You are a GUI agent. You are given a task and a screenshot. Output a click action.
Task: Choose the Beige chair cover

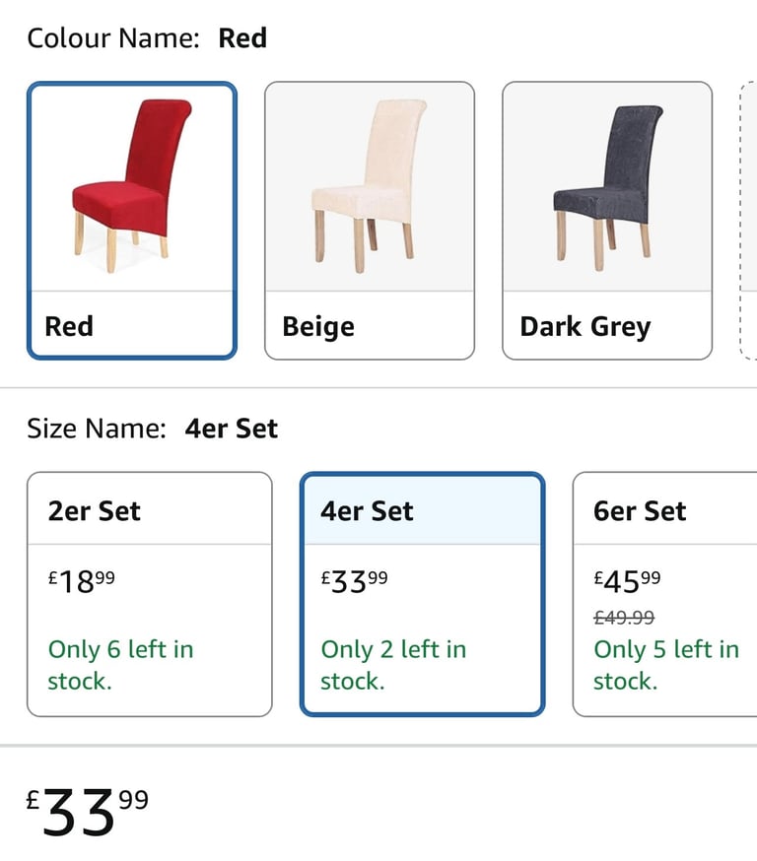[x=370, y=221]
